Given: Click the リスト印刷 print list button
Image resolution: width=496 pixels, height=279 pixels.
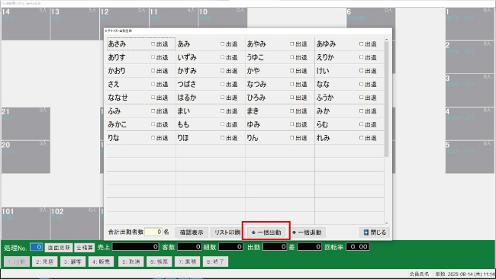Looking at the screenshot, I should click(227, 232).
